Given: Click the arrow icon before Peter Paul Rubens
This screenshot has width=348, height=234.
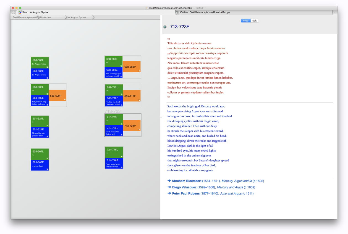Looking at the screenshot, I should [169, 193].
